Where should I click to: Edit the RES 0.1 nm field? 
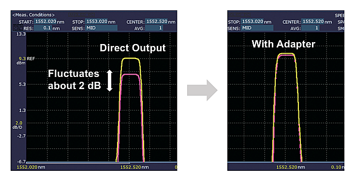pyautogui.click(x=43, y=28)
